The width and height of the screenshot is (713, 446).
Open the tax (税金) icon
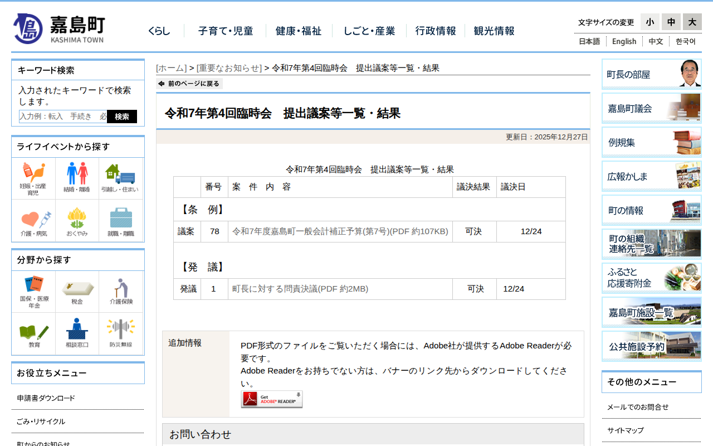[77, 292]
